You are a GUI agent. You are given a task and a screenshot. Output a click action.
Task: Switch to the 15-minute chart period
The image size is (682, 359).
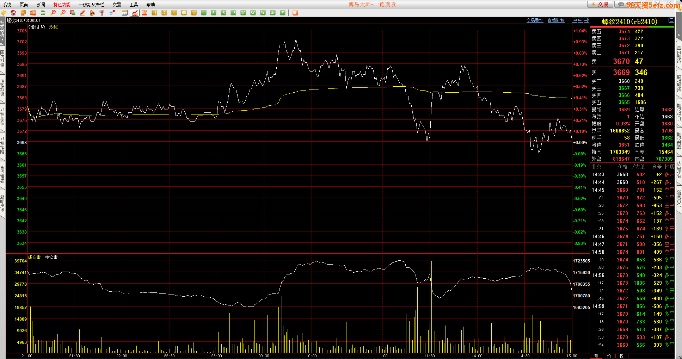pos(233,13)
